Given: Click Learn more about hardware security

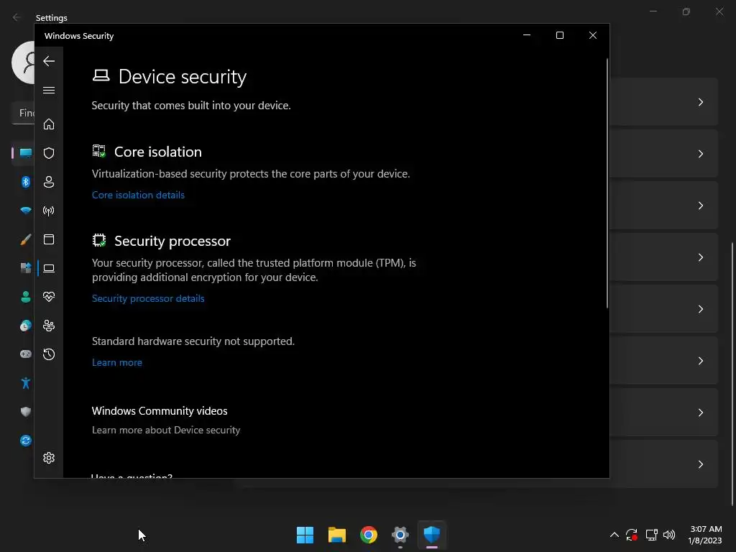Looking at the screenshot, I should click(x=117, y=362).
